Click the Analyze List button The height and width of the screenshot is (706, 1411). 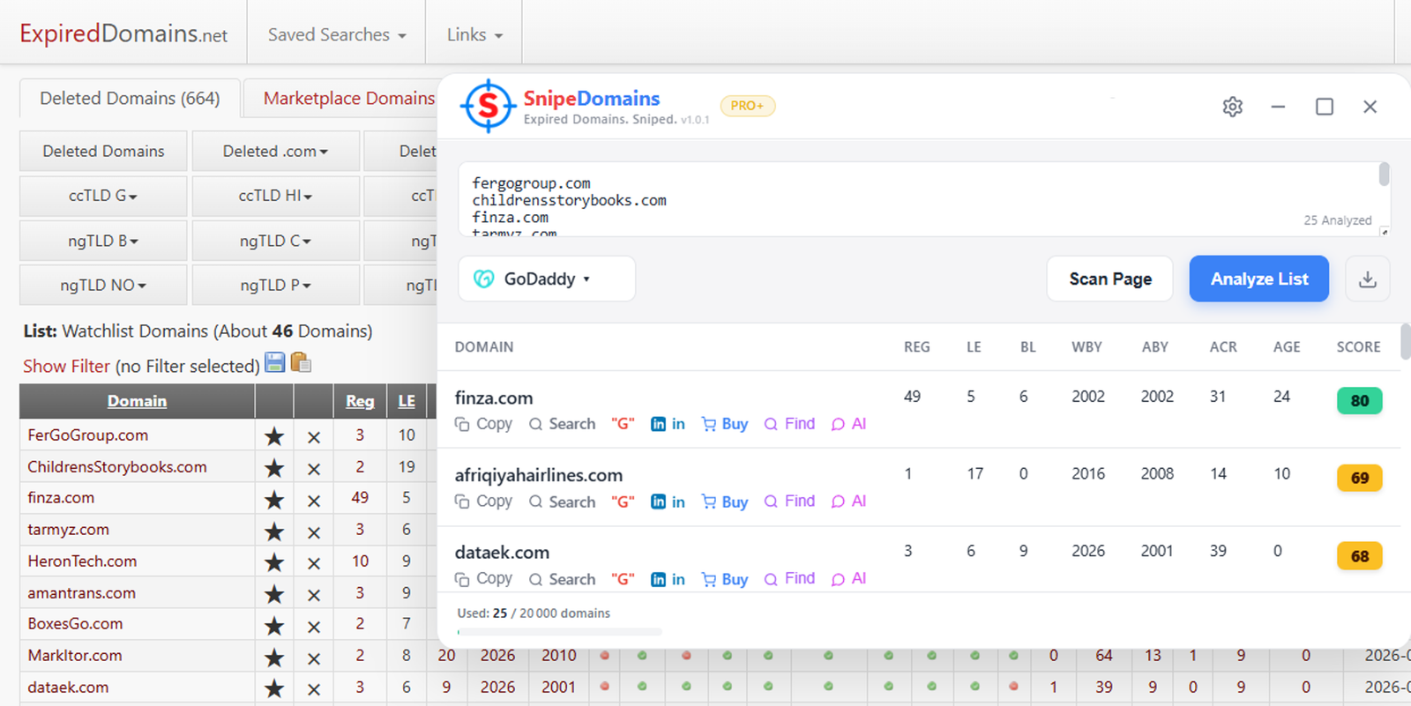tap(1259, 279)
